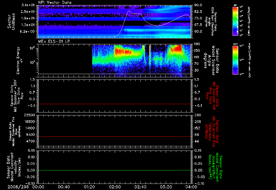Image resolution: width=276 pixels, height=190 pixels.
Task: Click the '04:00' end time label
Action: (x=191, y=187)
